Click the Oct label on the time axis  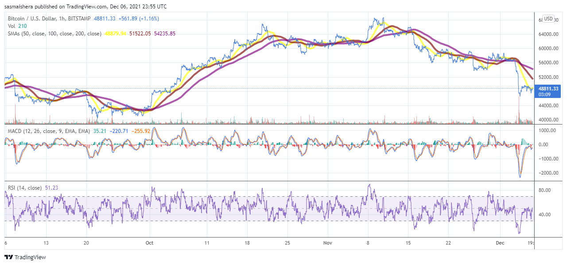tap(149, 243)
